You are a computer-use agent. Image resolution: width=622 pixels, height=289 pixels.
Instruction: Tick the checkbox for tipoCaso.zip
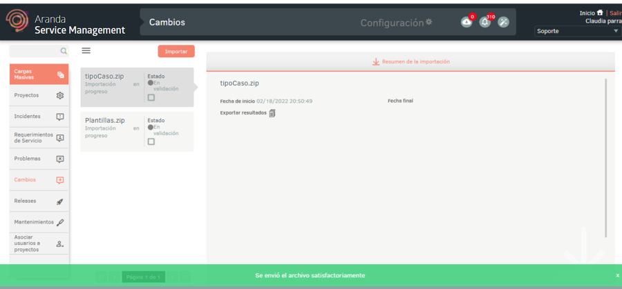pos(151,98)
